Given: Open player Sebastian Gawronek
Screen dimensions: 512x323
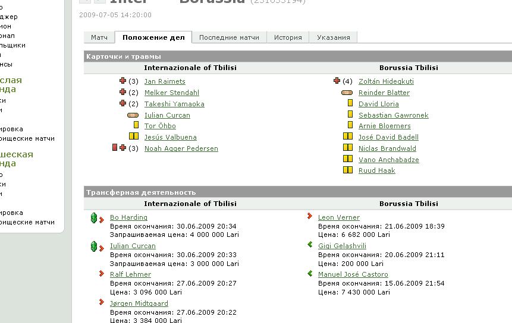Looking at the screenshot, I should click(394, 115).
